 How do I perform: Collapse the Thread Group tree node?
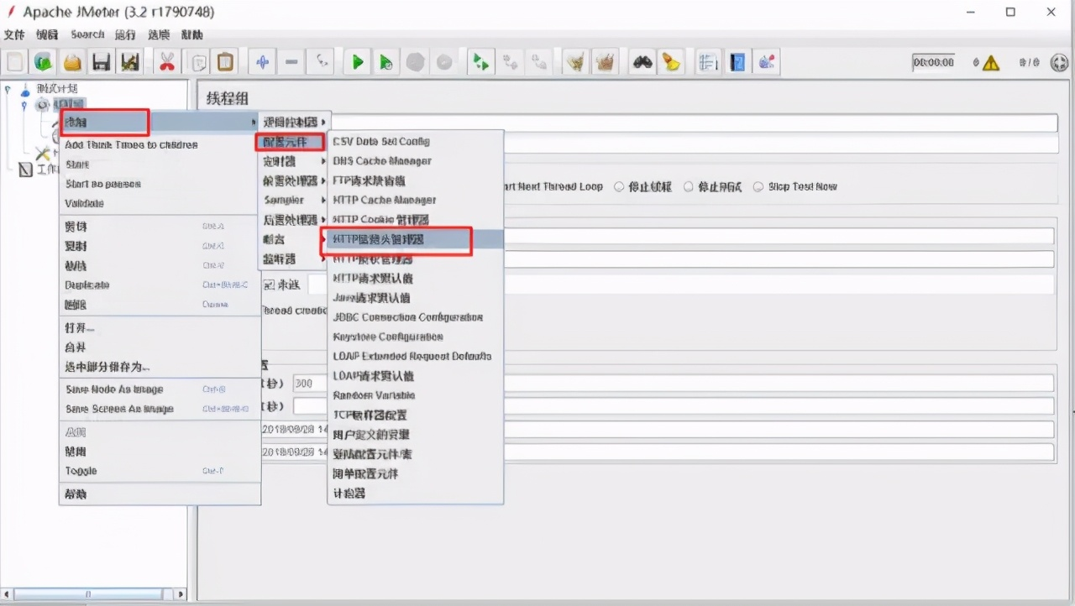coord(24,105)
